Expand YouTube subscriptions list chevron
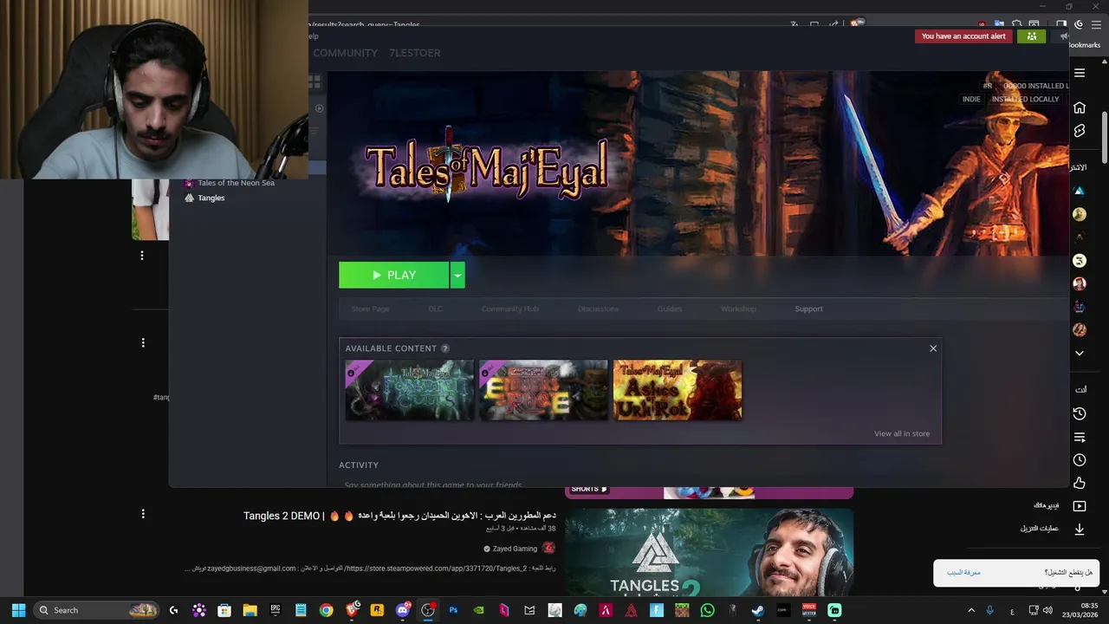 click(1080, 353)
